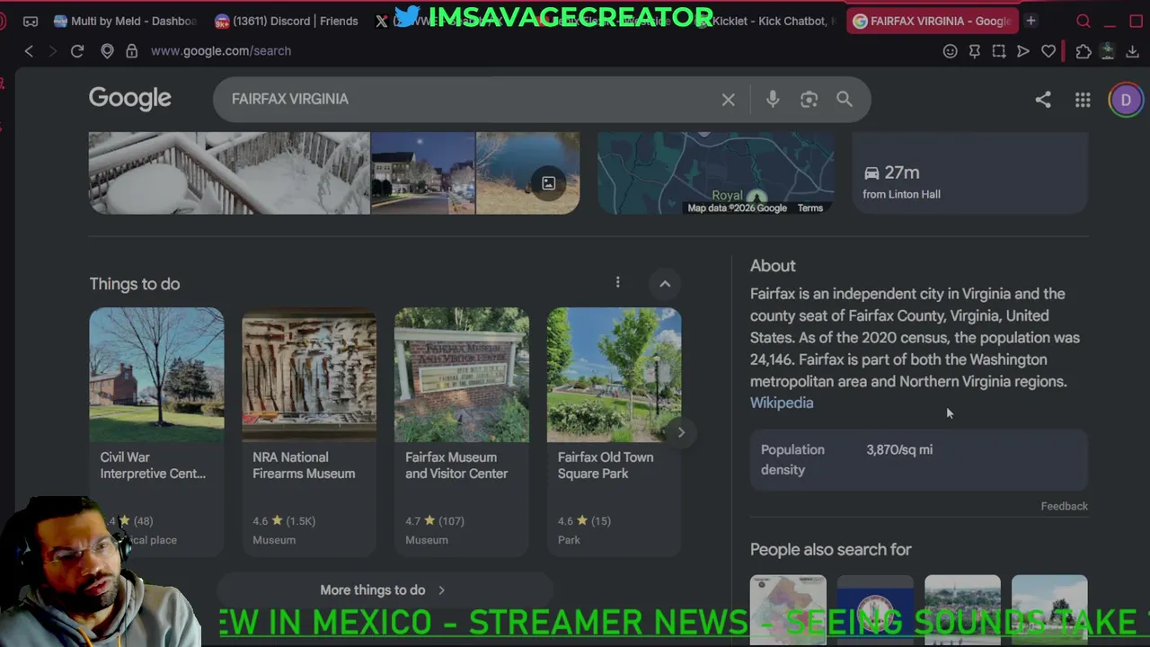
Task: Open the 27m driving directions card
Action: click(x=969, y=173)
